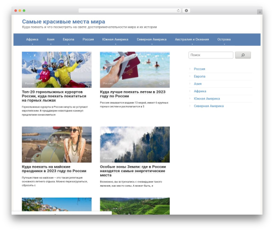The image size is (274, 231).
Task: Expand the dropdown arrow under Африка
Action: (32, 44)
